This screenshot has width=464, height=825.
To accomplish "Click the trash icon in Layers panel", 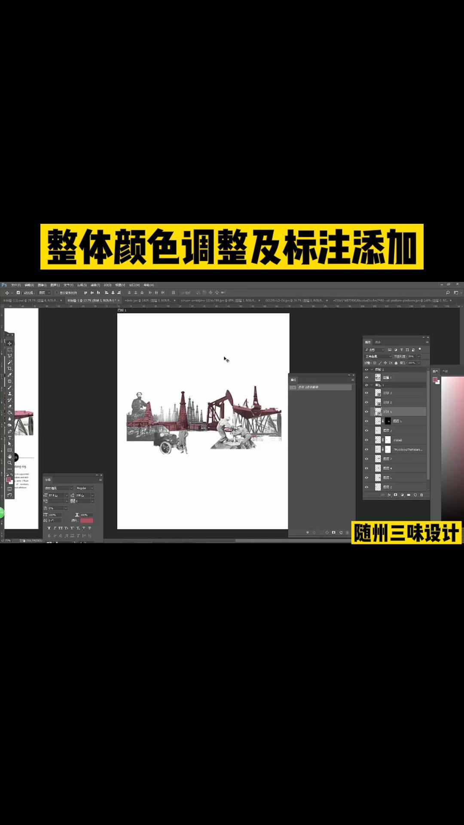I will coord(421,495).
